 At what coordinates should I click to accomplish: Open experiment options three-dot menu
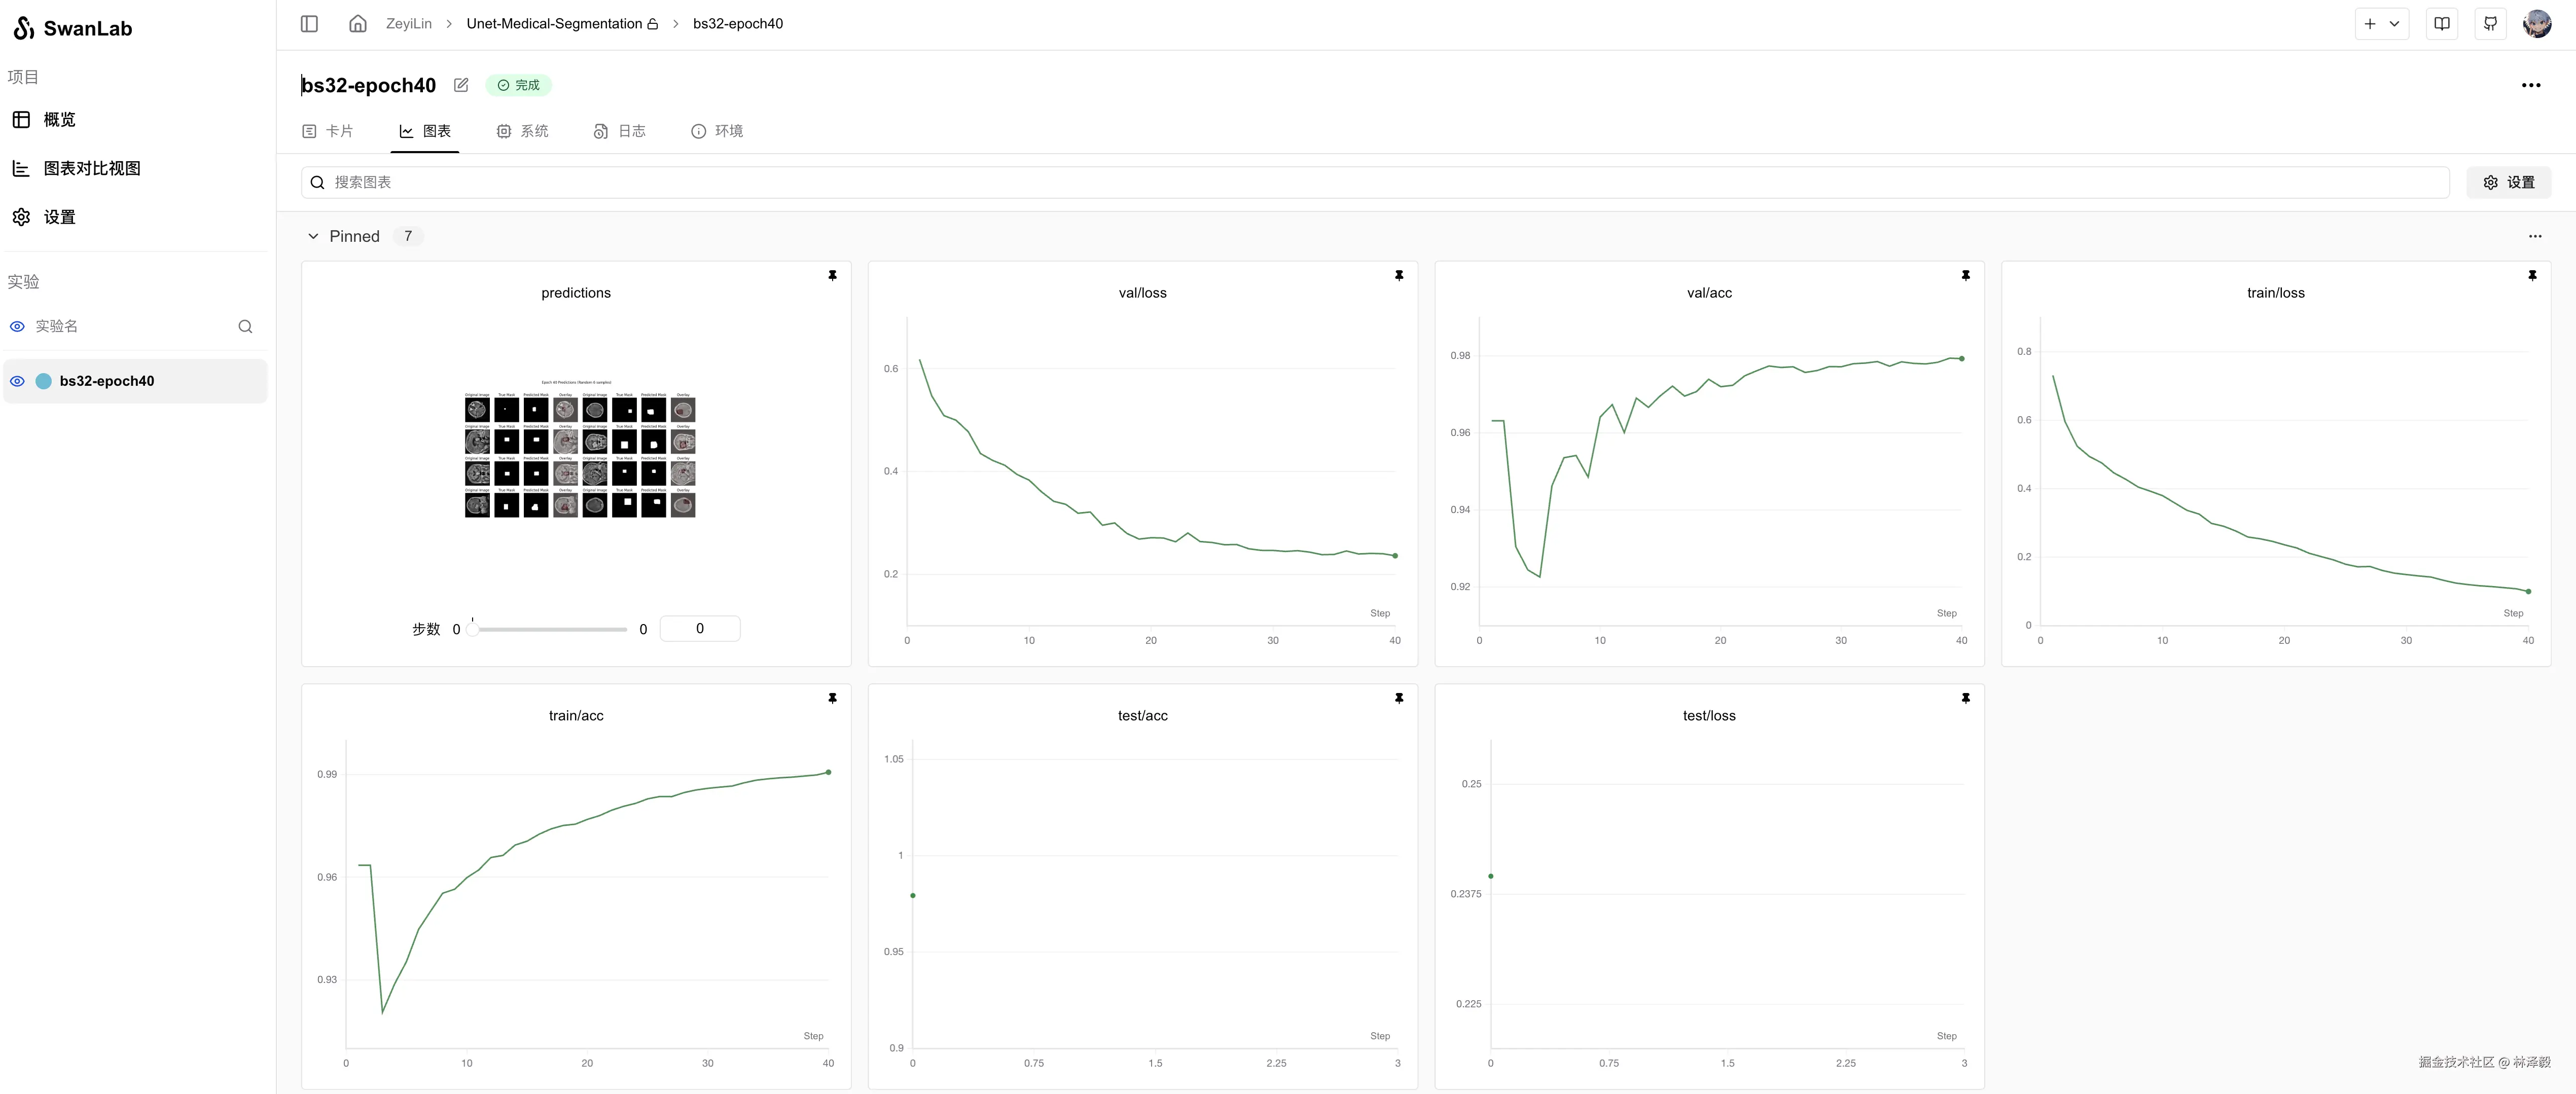click(2530, 85)
